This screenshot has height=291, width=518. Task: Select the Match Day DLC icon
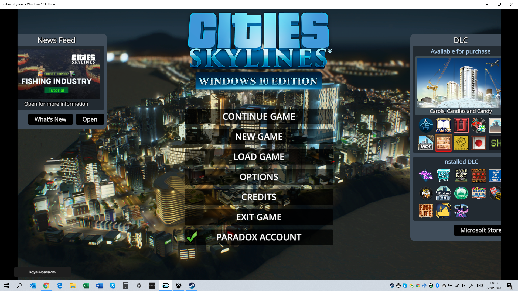click(x=461, y=176)
